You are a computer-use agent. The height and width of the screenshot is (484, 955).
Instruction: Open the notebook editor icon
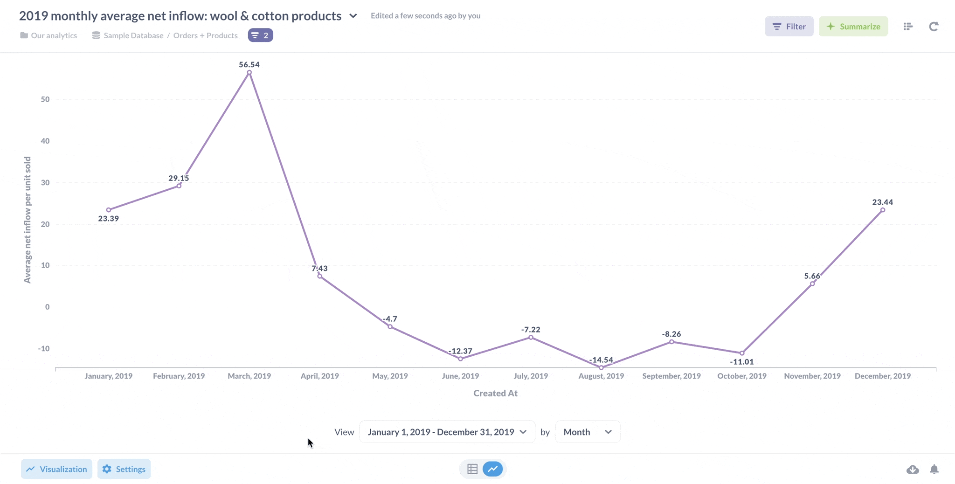tap(907, 27)
